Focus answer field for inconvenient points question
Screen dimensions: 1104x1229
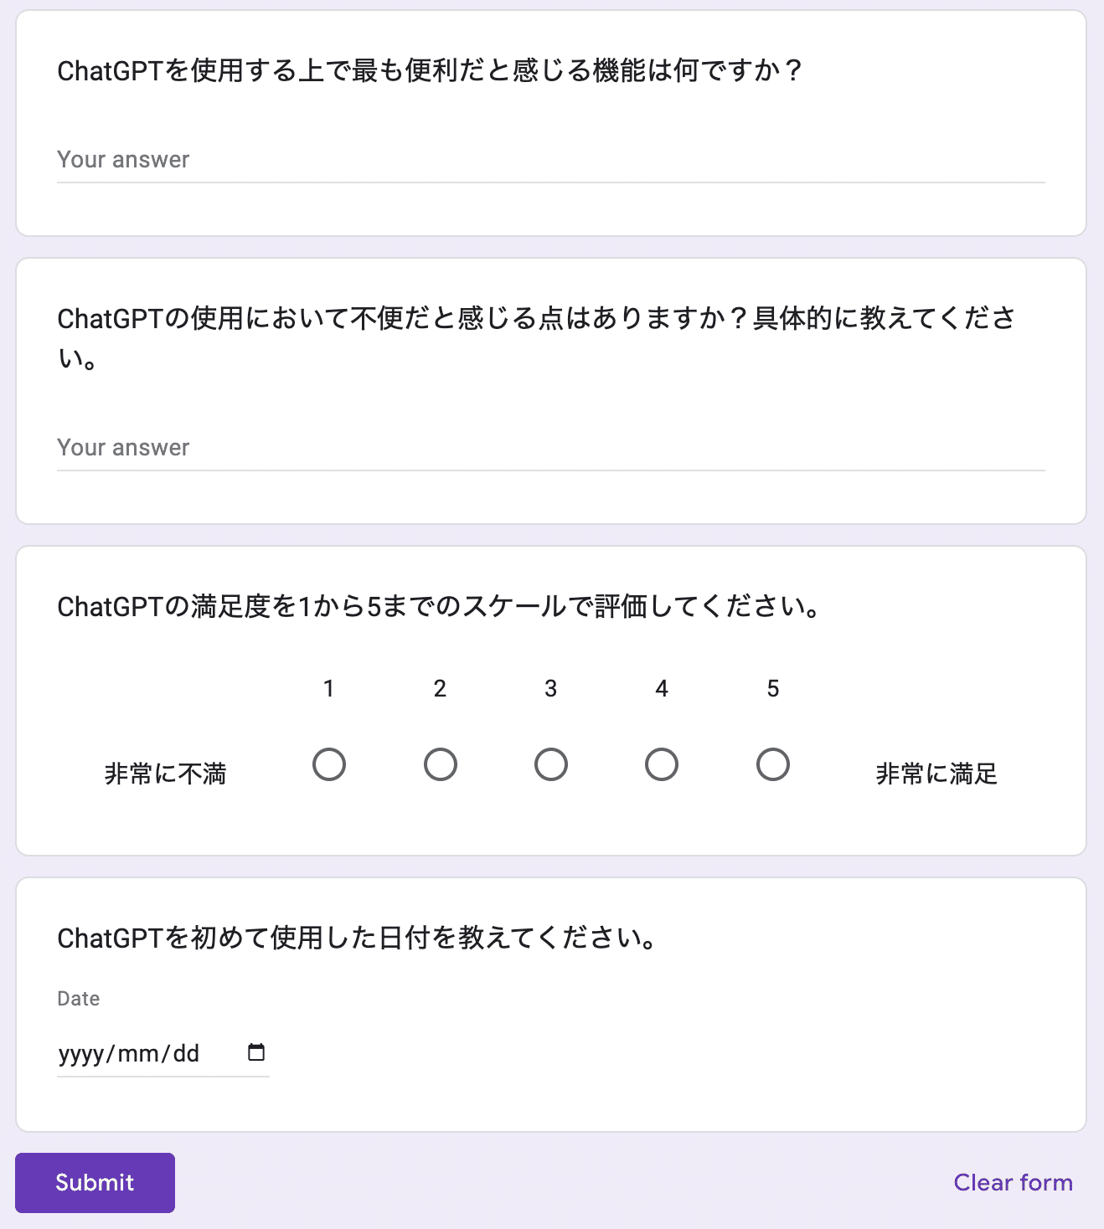coord(550,448)
